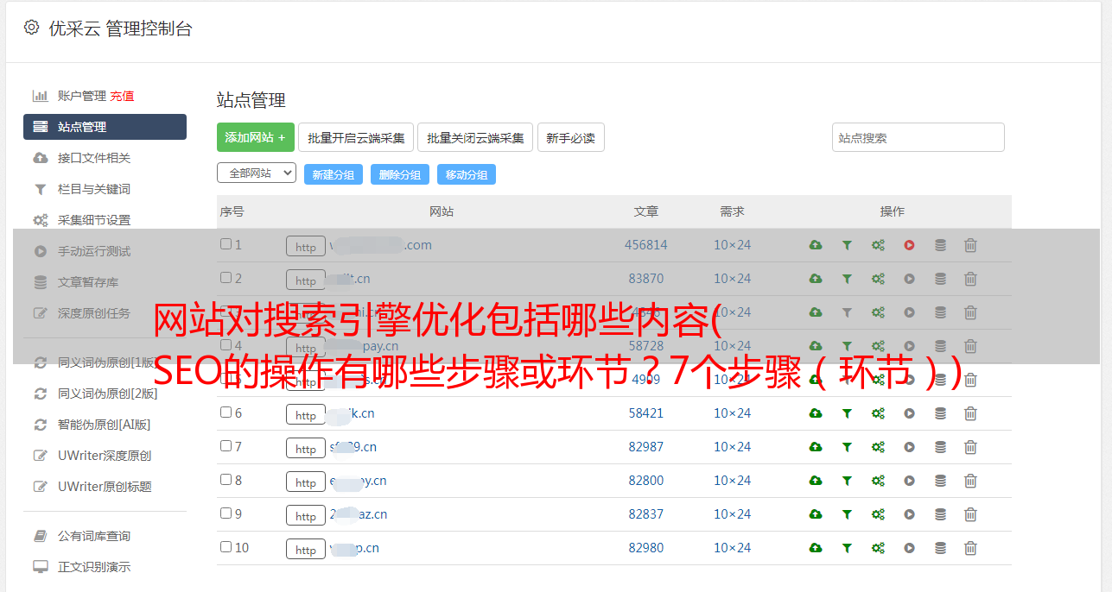Select 站点管理 in the sidebar

105,127
